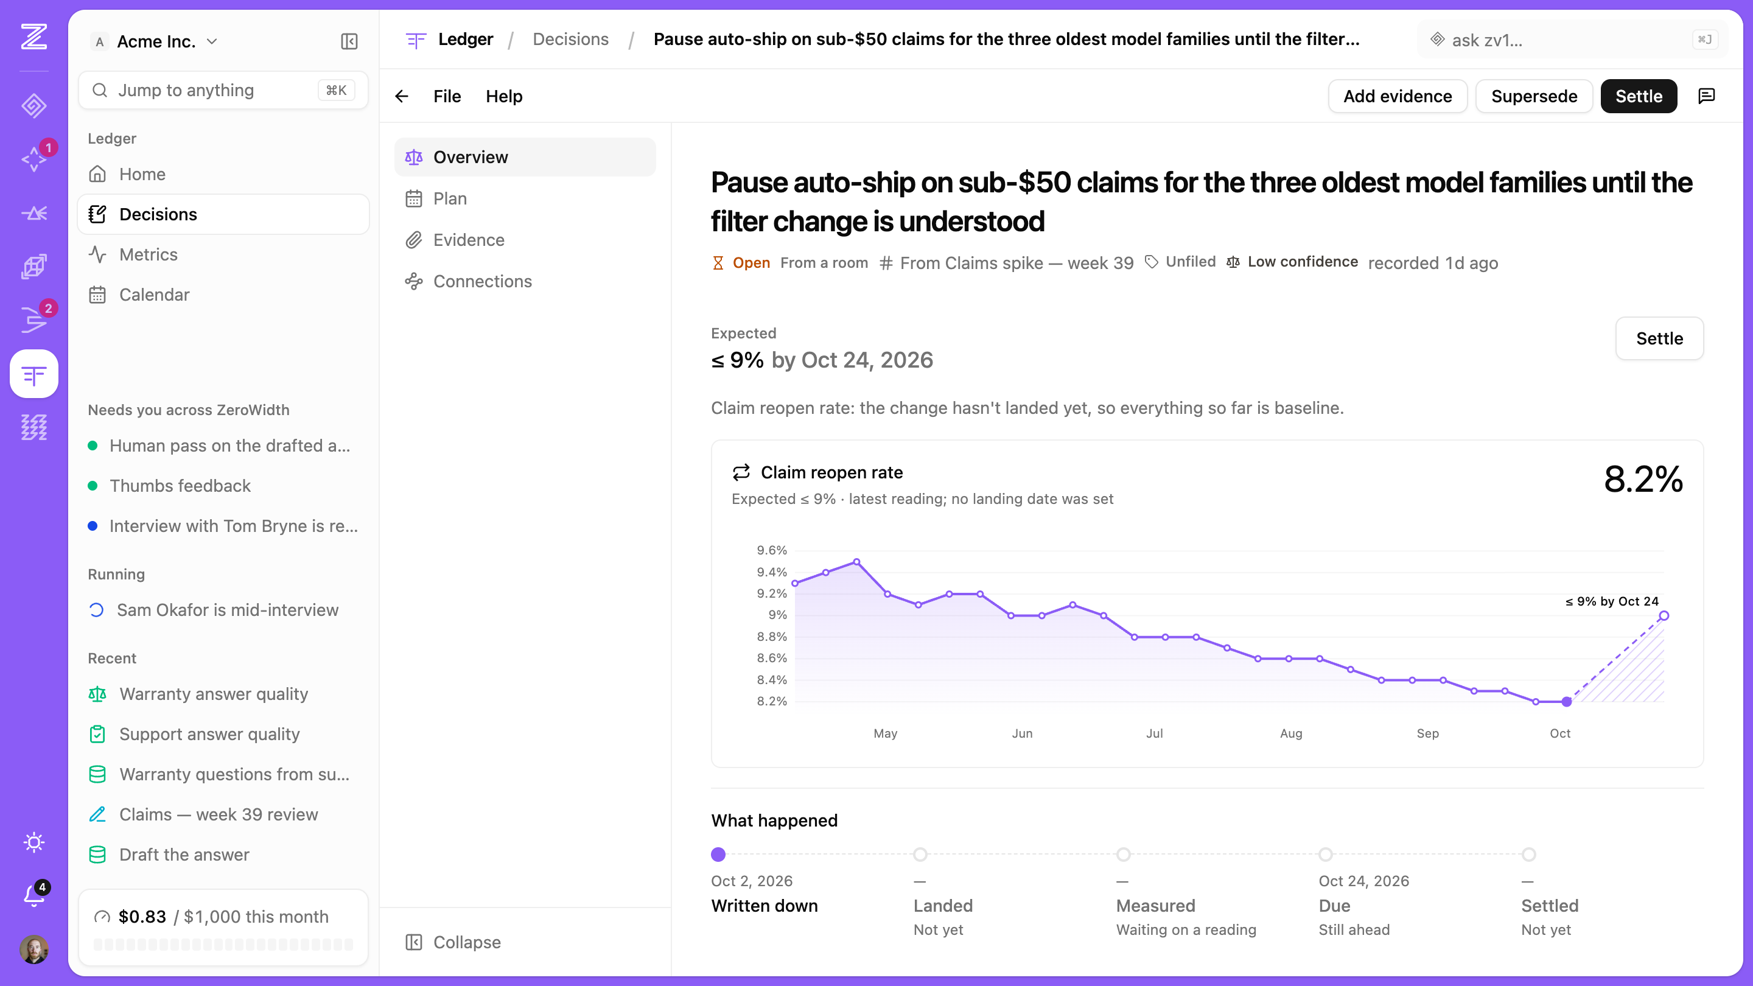Collapse sidebar using panel icon near Acme Inc.
The height and width of the screenshot is (986, 1753).
(x=349, y=41)
